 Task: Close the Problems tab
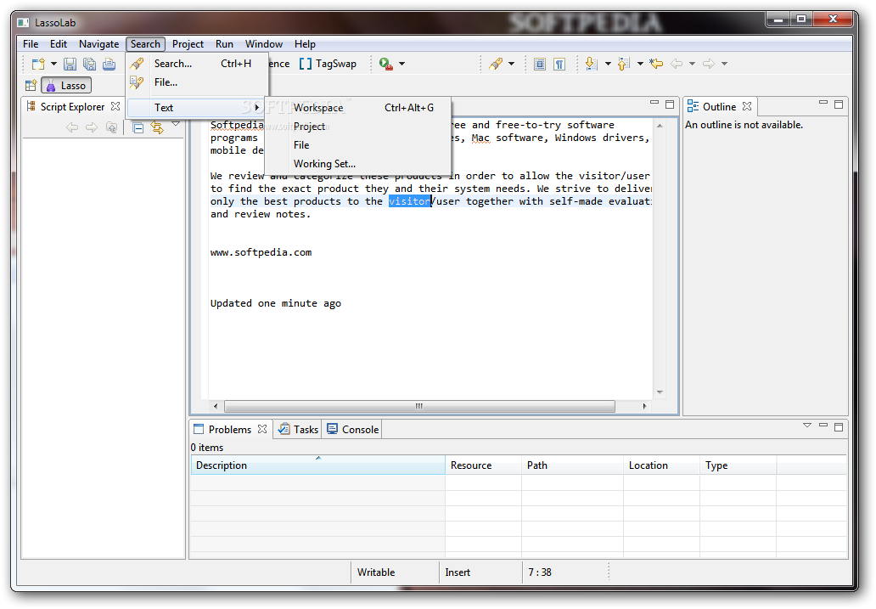pyautogui.click(x=262, y=429)
